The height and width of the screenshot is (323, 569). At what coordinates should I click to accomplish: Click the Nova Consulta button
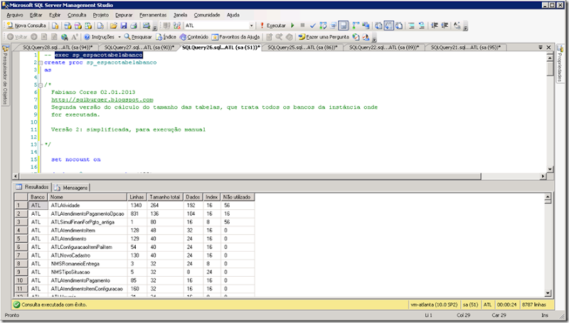26,26
